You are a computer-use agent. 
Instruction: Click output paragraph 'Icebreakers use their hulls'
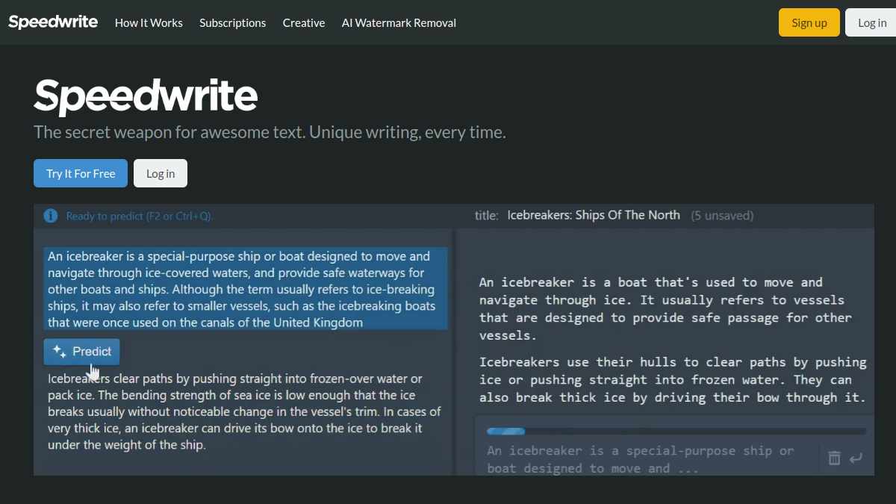(673, 379)
